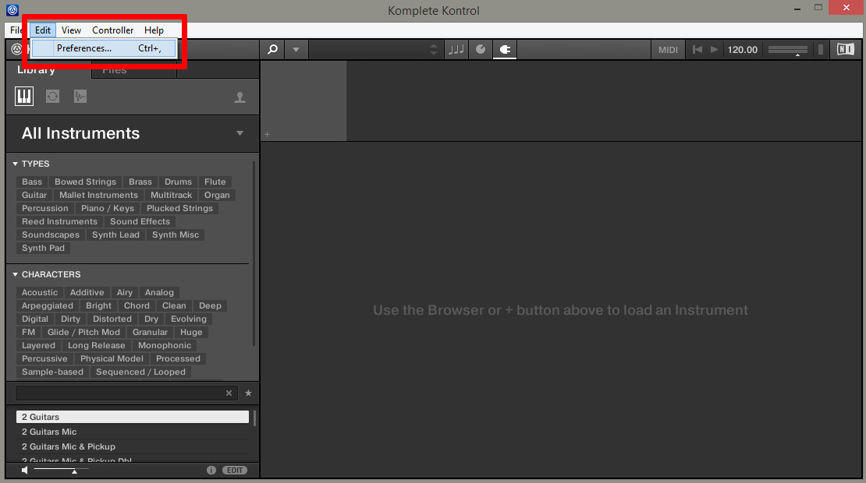The height and width of the screenshot is (483, 866).
Task: Click the MIDI indicator button
Action: [668, 50]
